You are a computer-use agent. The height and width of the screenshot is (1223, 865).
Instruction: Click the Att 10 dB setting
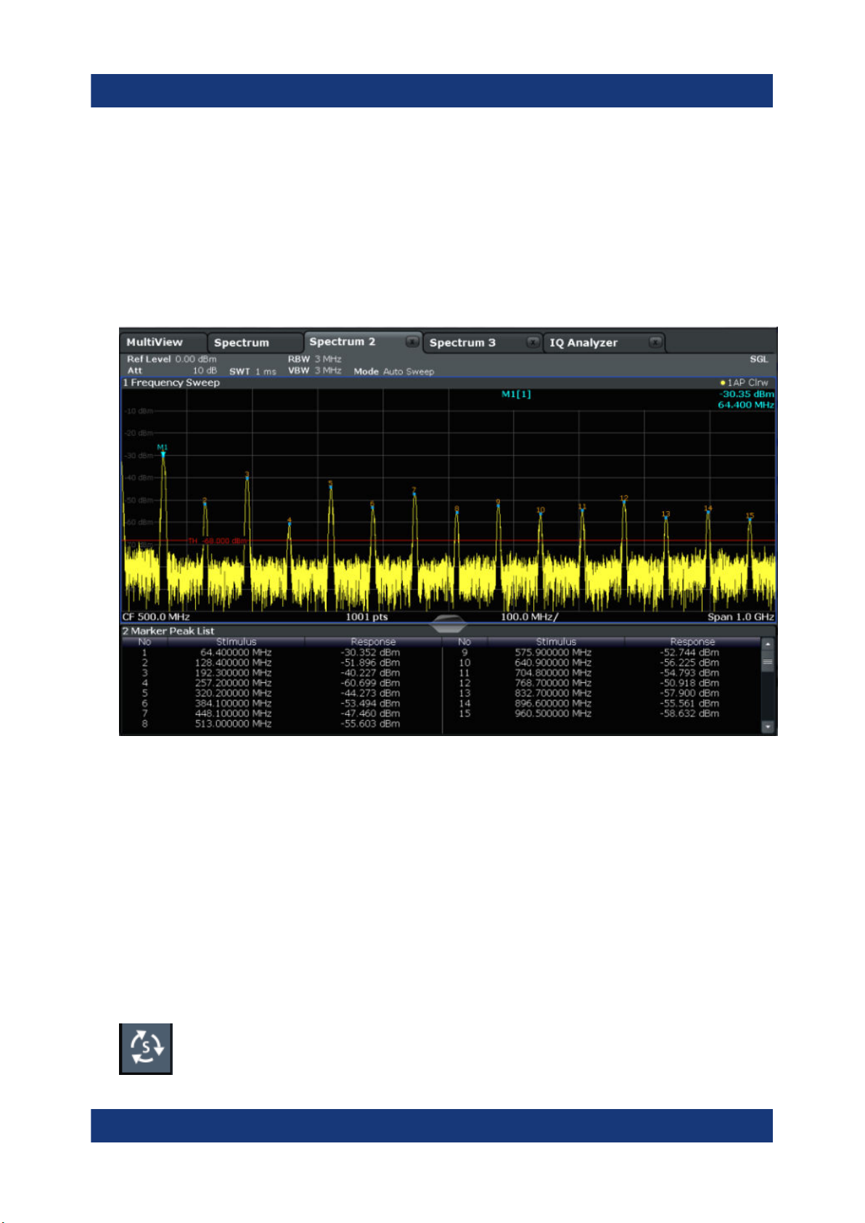pos(171,371)
